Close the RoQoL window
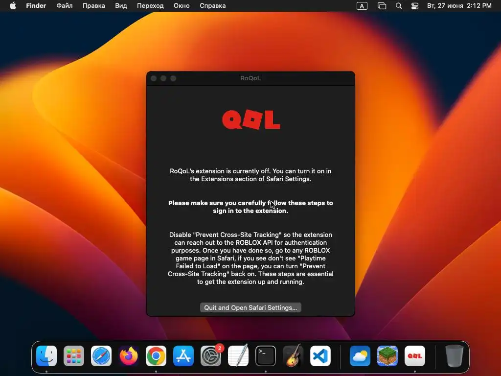The width and height of the screenshot is (501, 376). pos(154,78)
